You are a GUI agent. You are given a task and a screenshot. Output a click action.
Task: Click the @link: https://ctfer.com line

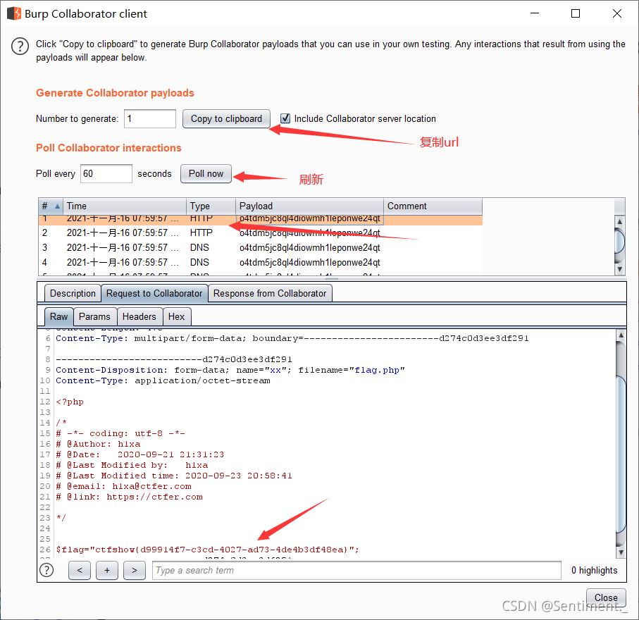(129, 497)
